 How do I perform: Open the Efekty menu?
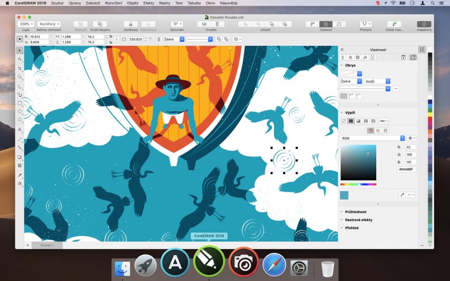(x=149, y=3)
